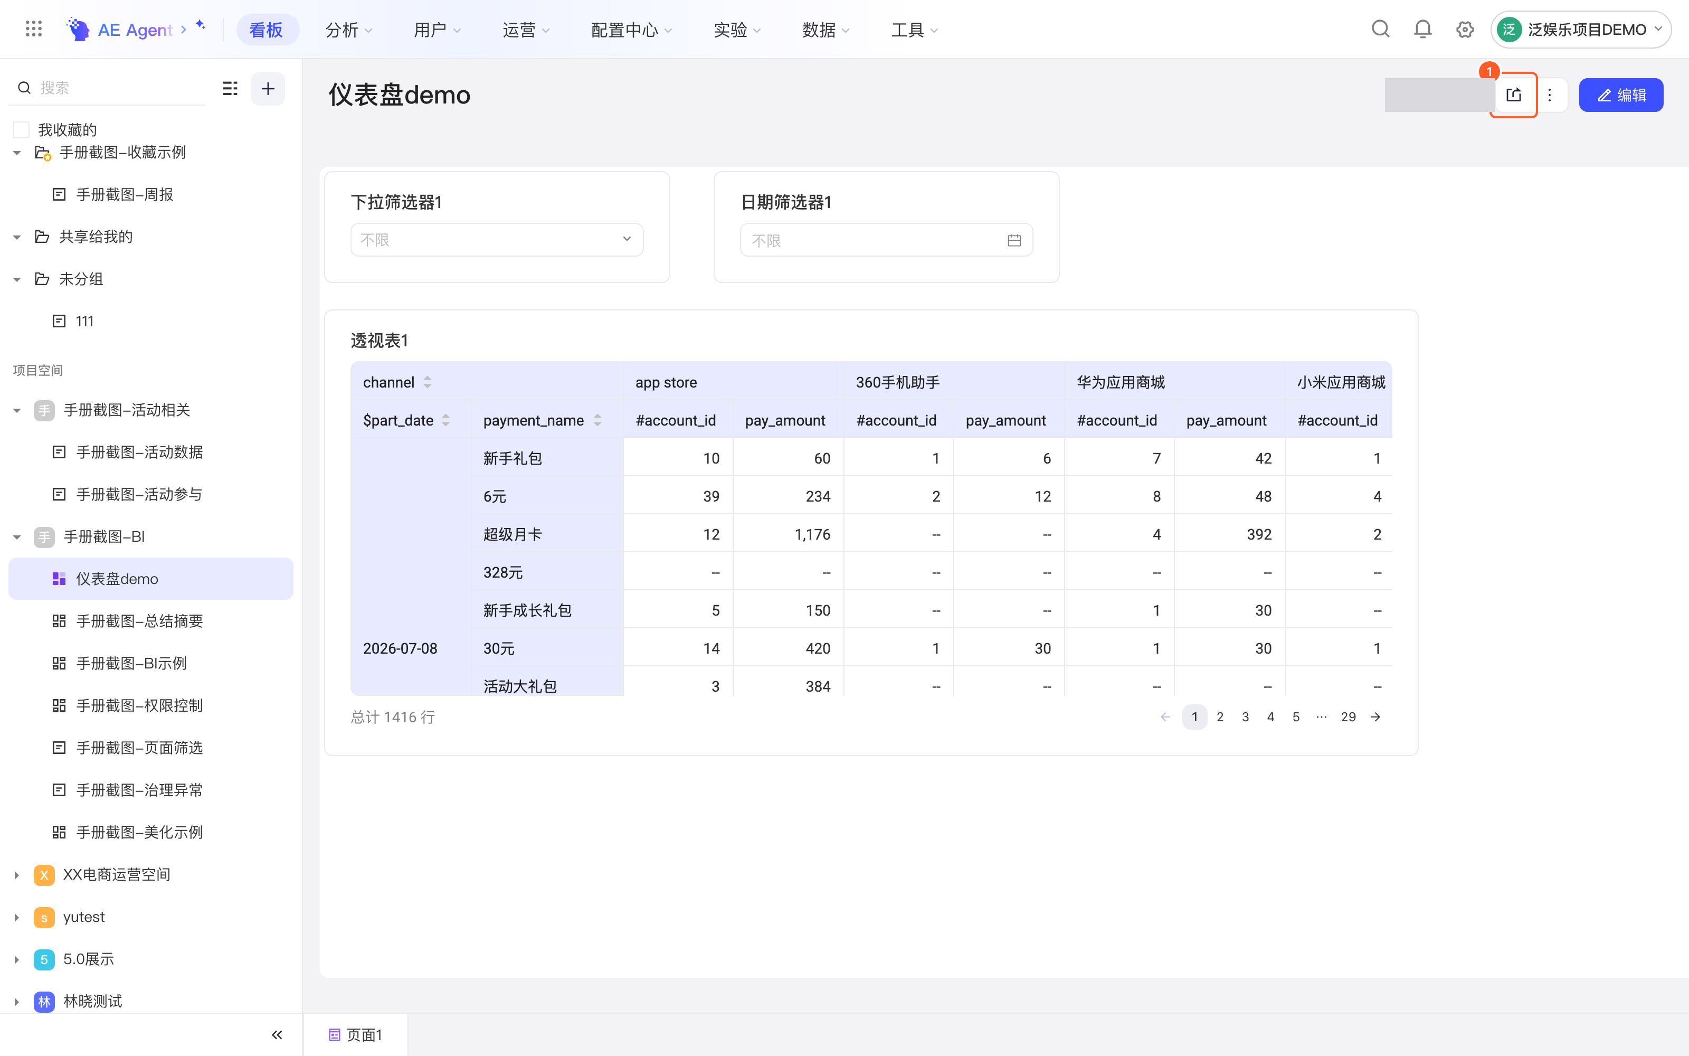Click the 日期筛选器1 date input
The width and height of the screenshot is (1689, 1056).
pyautogui.click(x=886, y=240)
